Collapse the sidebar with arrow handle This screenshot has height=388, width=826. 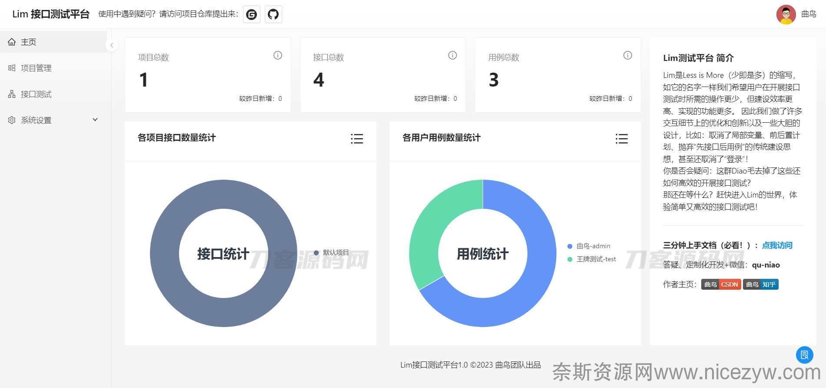pos(112,45)
